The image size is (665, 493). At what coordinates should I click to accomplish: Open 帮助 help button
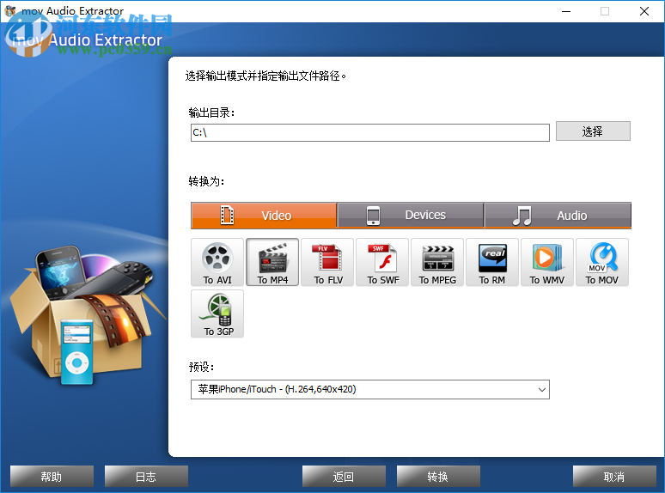click(x=52, y=477)
